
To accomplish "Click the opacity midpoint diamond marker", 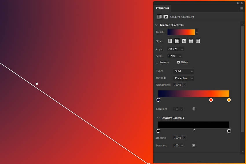I will pyautogui.click(x=194, y=130).
